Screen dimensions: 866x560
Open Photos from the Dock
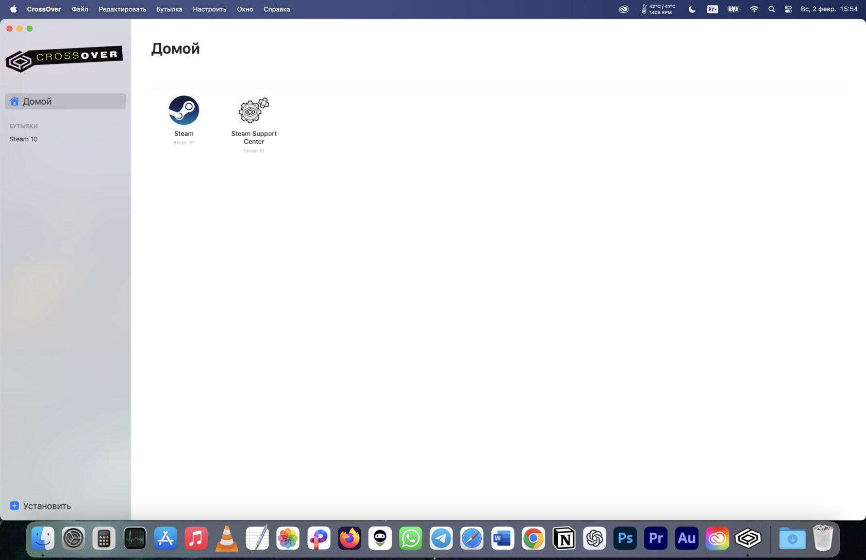[x=288, y=538]
